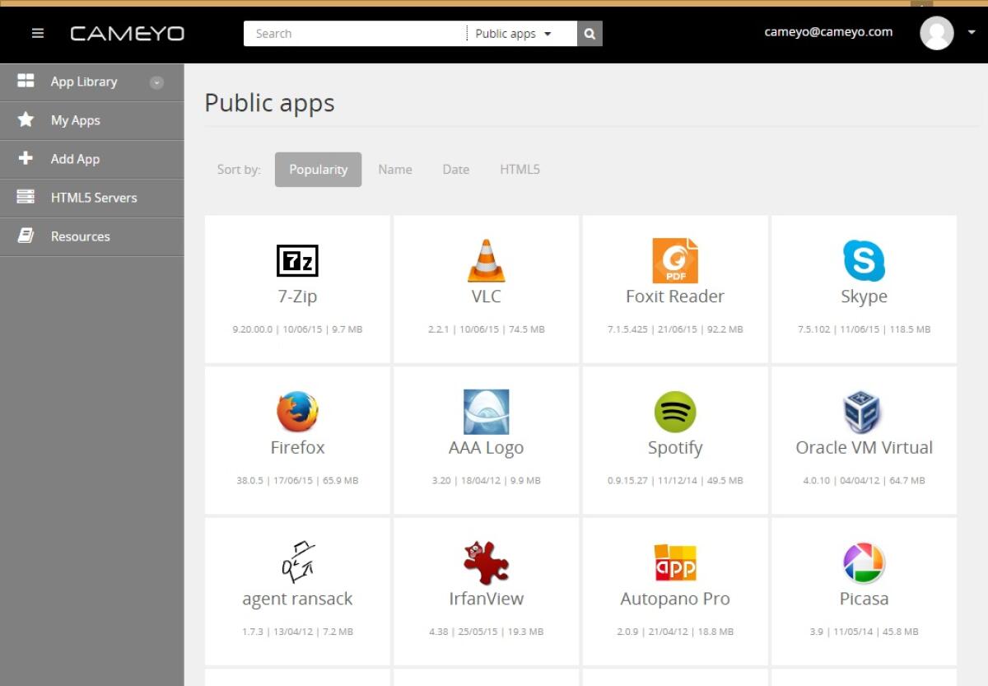Launch VLC from its traffic cone icon

(486, 260)
